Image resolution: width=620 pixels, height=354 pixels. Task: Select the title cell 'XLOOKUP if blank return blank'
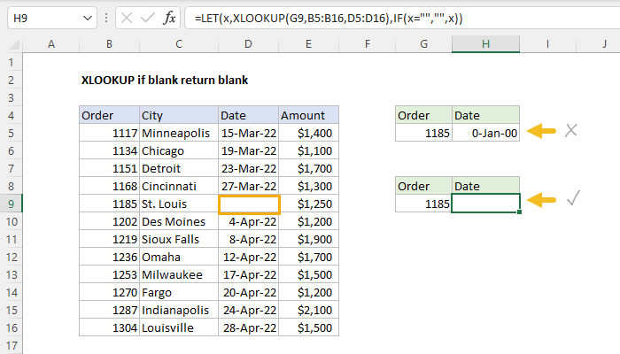tap(164, 80)
